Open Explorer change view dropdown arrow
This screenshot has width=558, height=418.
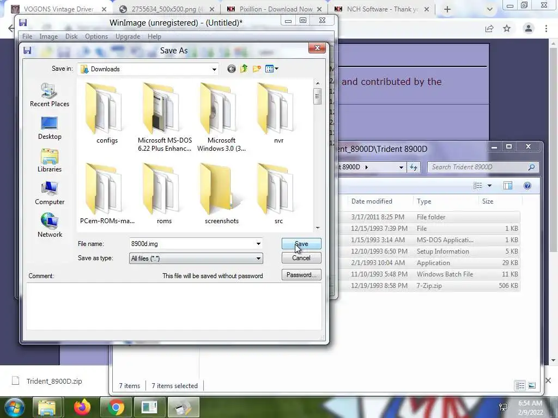[489, 186]
